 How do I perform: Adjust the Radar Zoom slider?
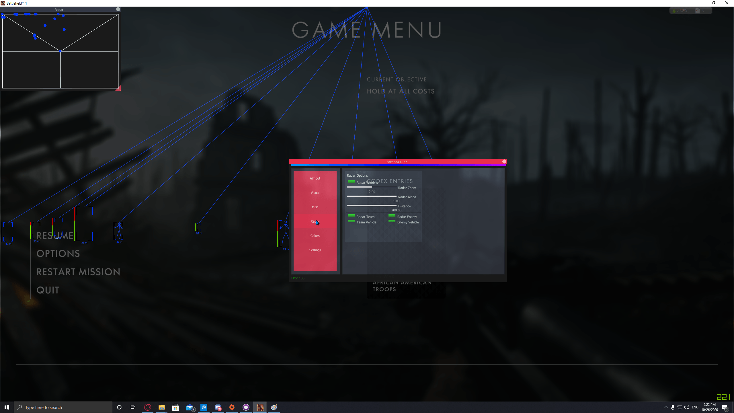[372, 187]
